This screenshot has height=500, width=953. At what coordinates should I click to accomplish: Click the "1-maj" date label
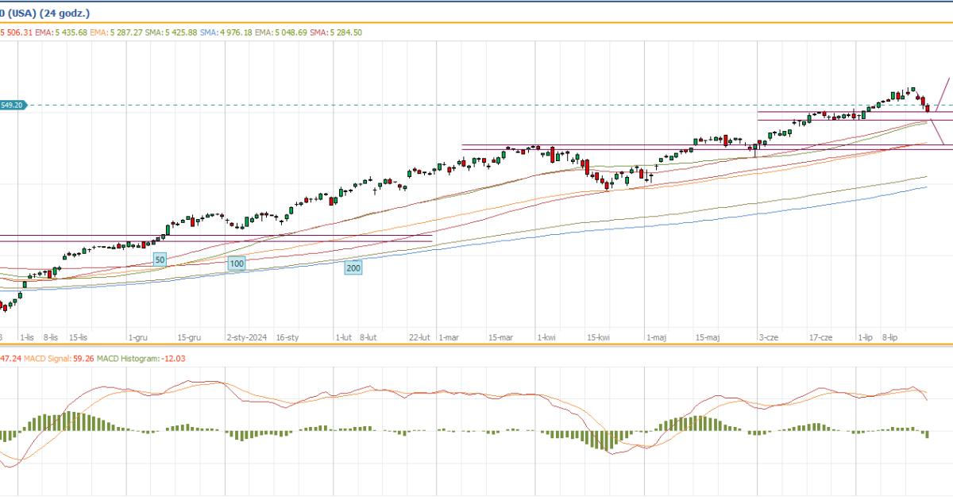coord(656,337)
